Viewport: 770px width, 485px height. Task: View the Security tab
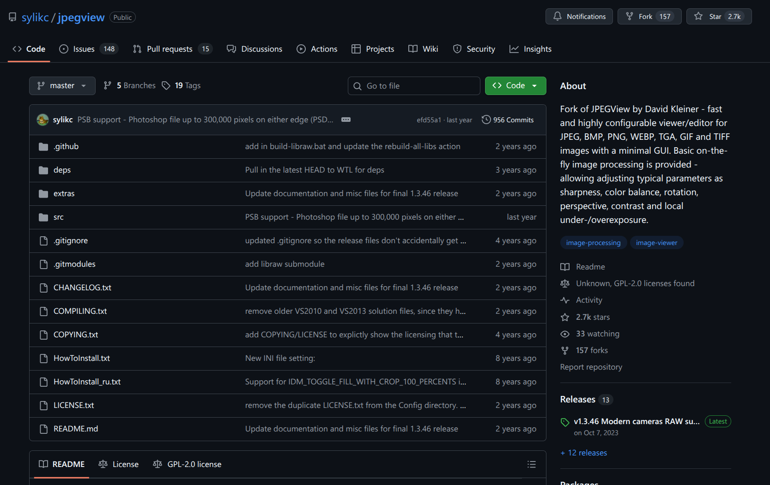pos(474,49)
